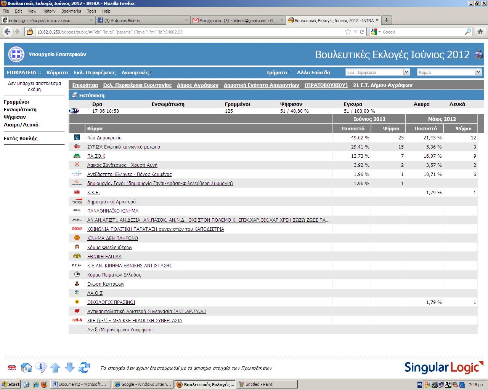
Task: Click the info speech-bubble icon
Action: [40, 368]
